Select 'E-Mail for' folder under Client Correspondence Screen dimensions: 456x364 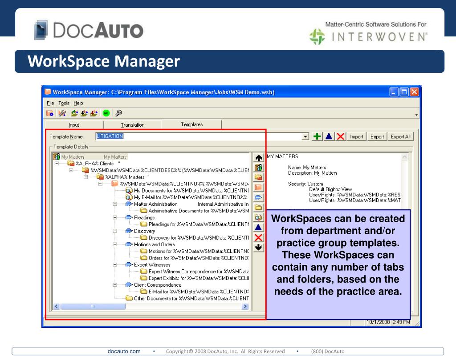tap(195, 292)
